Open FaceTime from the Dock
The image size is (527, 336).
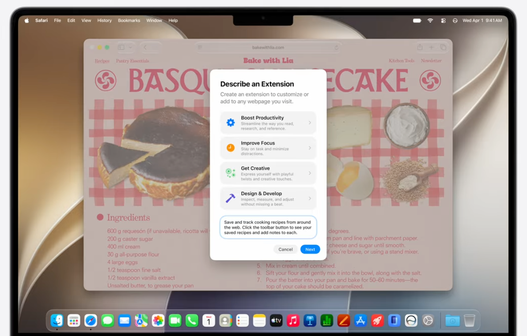click(x=175, y=321)
